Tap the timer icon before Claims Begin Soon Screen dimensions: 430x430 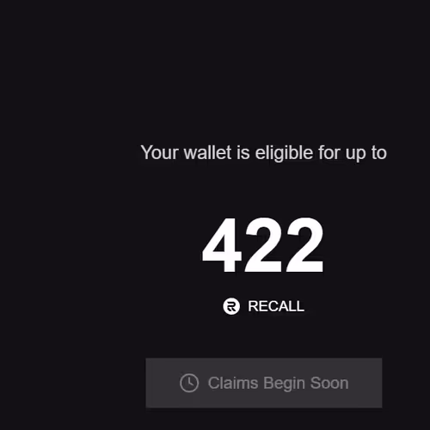(x=189, y=383)
